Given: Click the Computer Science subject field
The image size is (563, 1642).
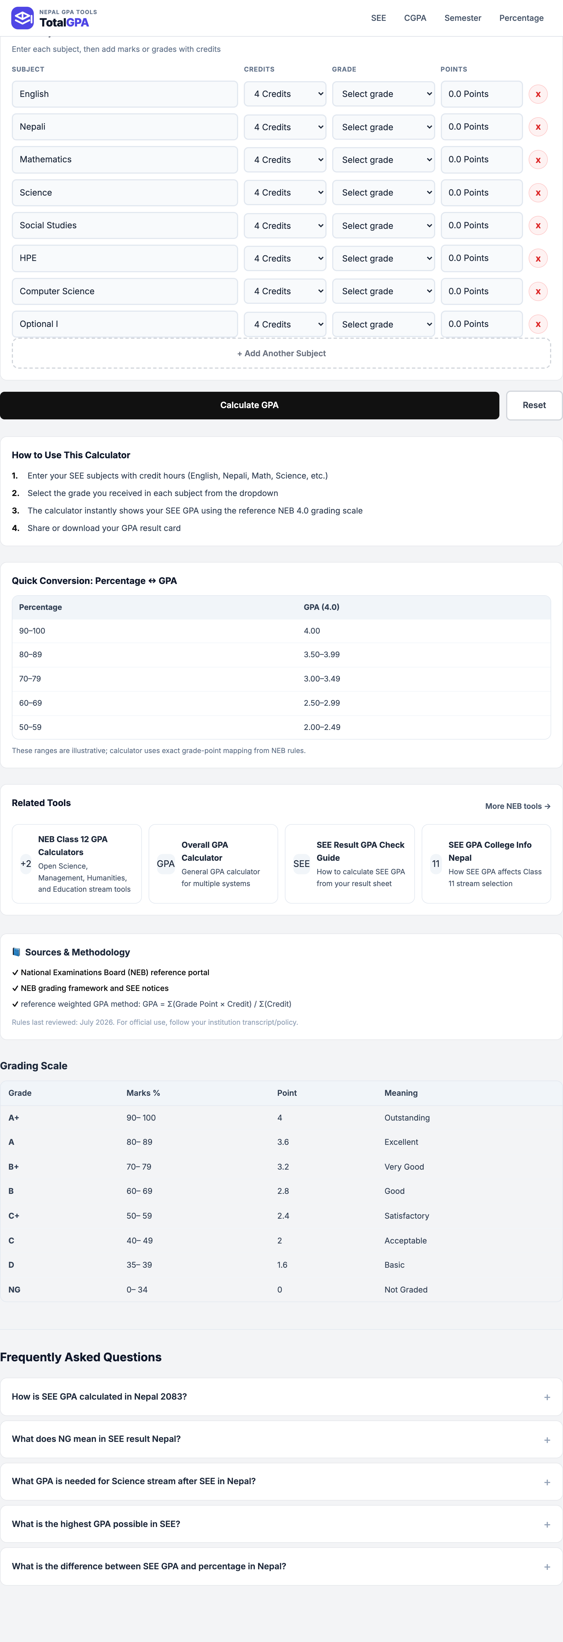Looking at the screenshot, I should point(125,291).
